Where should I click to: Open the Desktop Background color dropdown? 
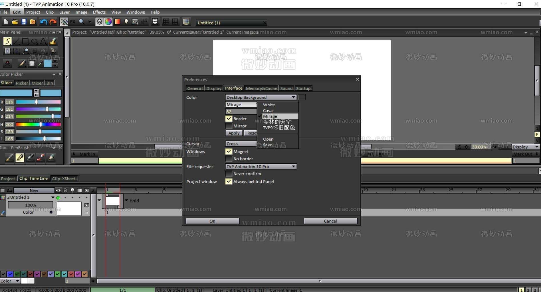point(293,97)
